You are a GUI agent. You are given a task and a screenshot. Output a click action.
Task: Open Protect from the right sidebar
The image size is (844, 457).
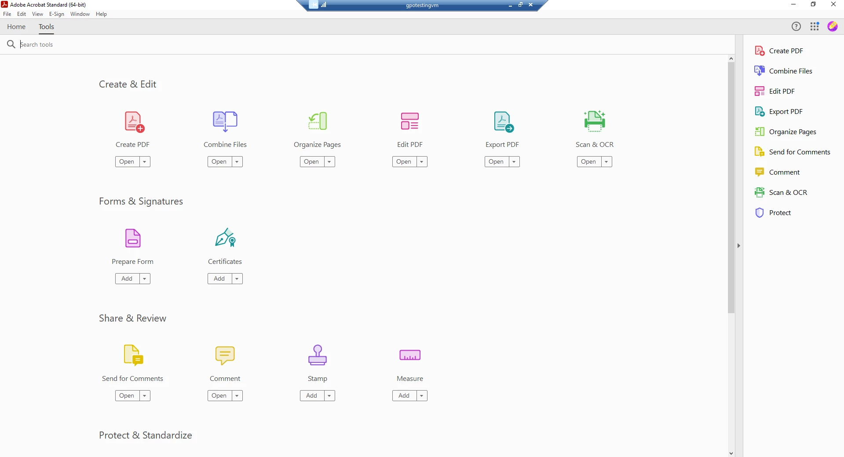772,213
